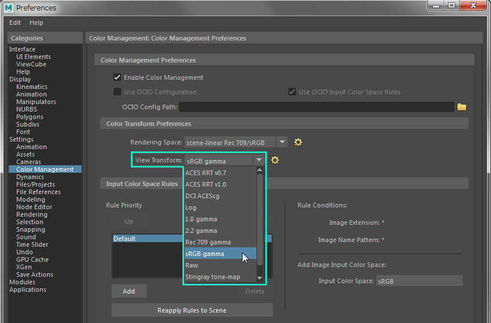Screen dimensions: 491x323
Task: Select Settings category
Action: click(21, 139)
